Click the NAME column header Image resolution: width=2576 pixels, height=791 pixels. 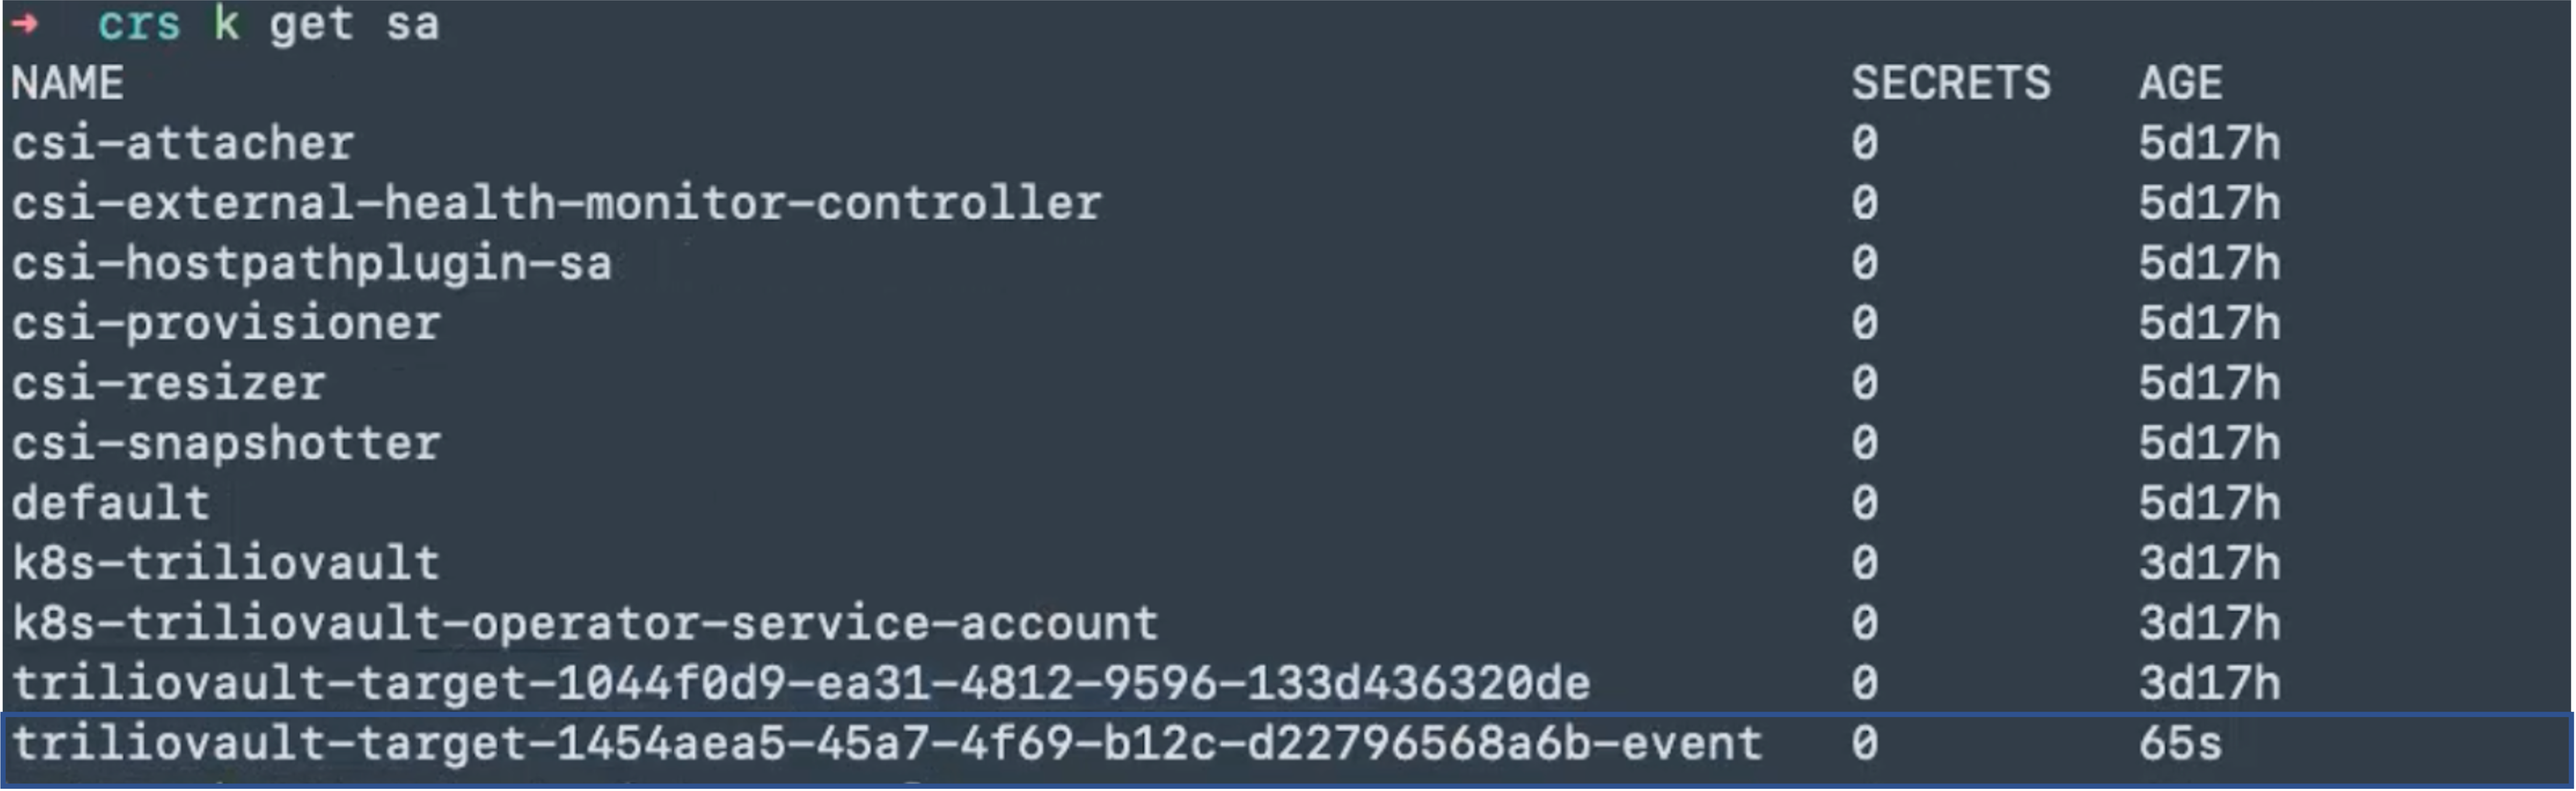click(67, 83)
